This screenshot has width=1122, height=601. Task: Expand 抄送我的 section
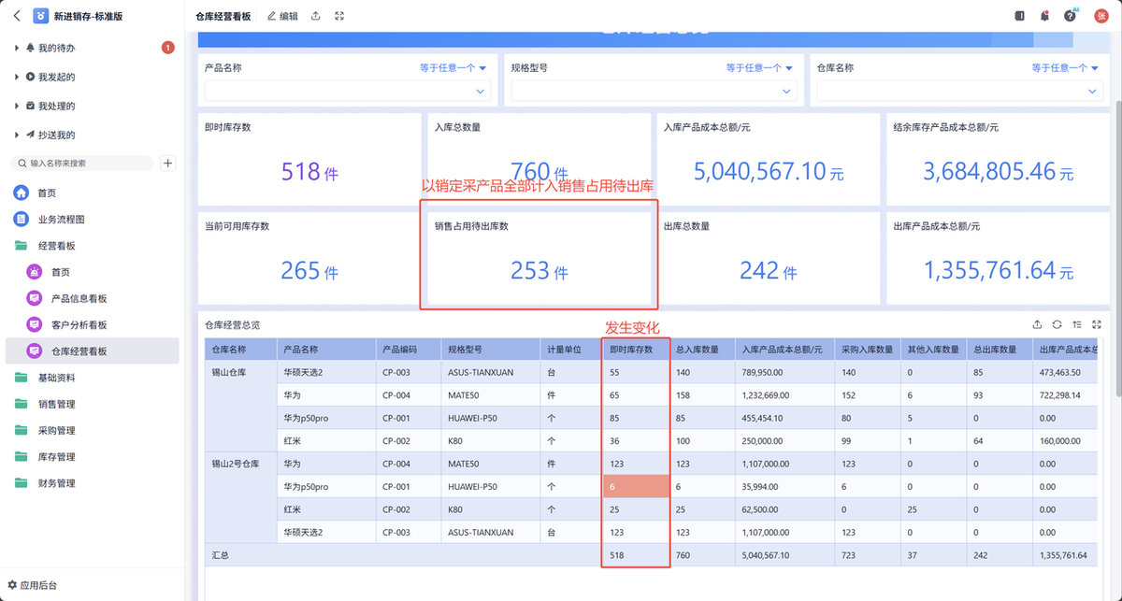(x=17, y=135)
